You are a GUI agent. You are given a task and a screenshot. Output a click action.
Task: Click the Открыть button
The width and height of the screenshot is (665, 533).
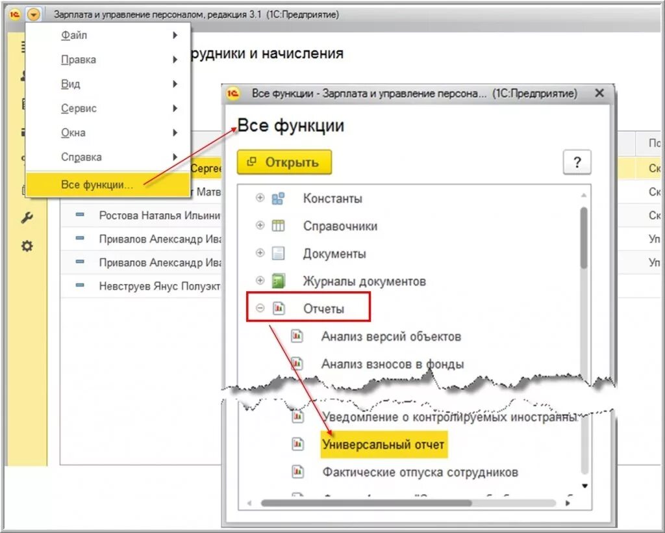point(284,162)
